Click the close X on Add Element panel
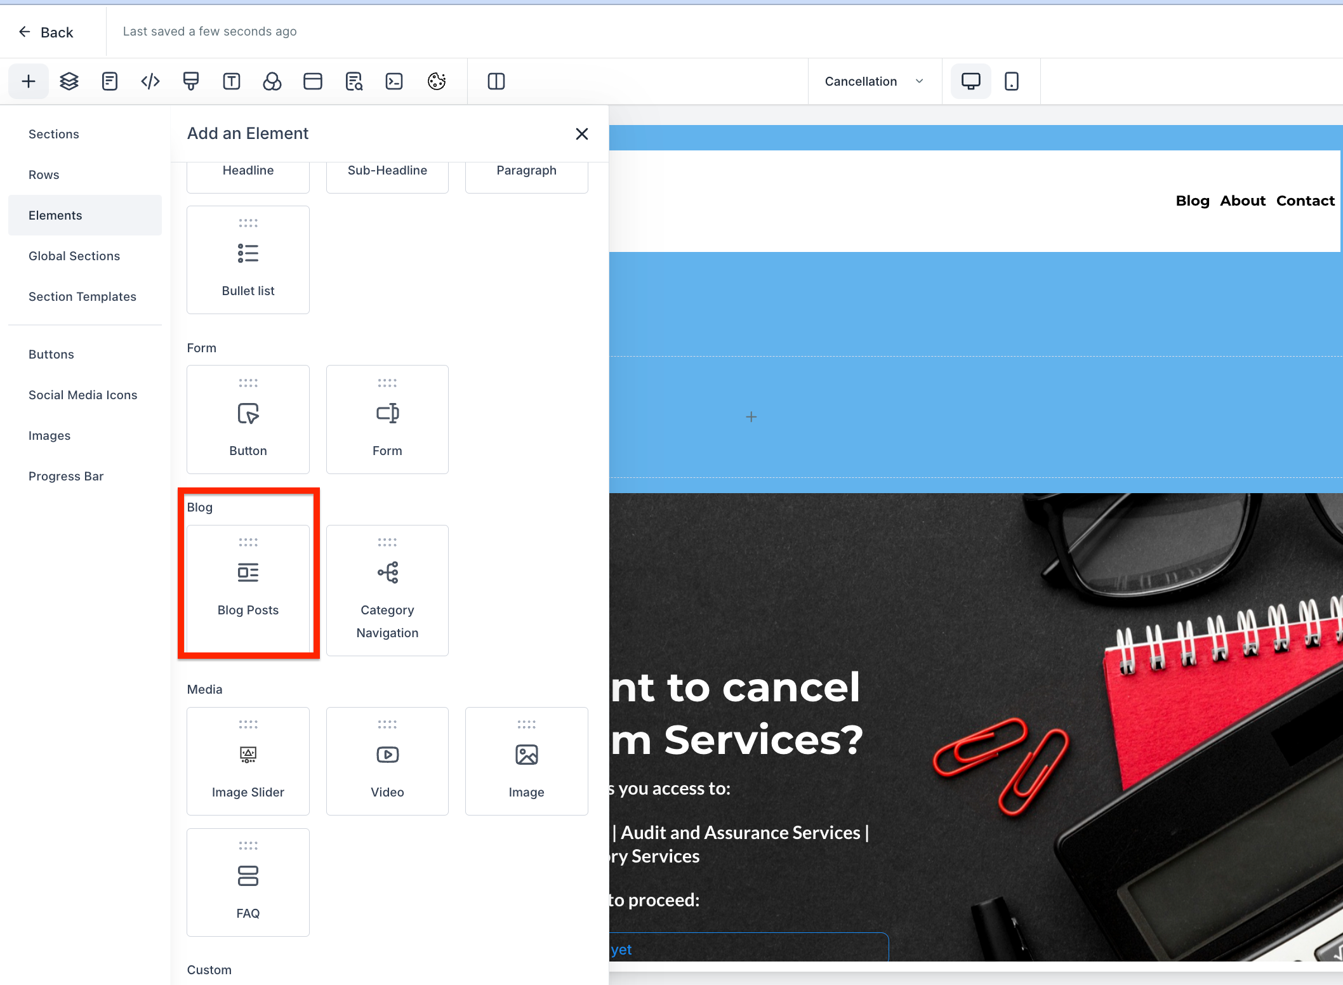This screenshot has height=985, width=1343. (582, 133)
